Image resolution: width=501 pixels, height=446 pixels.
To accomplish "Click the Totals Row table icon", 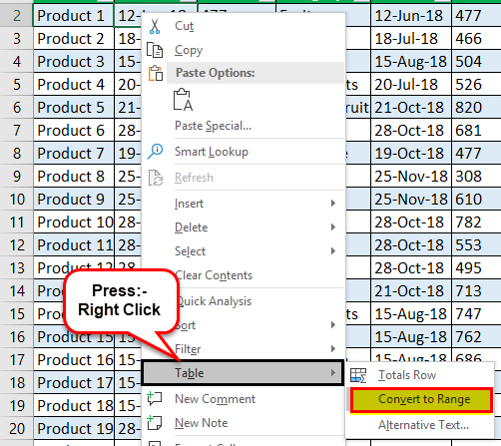I will (x=358, y=375).
